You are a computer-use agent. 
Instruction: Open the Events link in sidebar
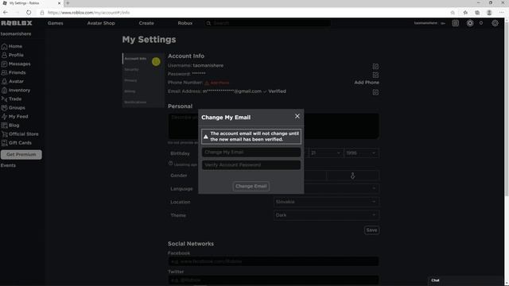click(8, 165)
